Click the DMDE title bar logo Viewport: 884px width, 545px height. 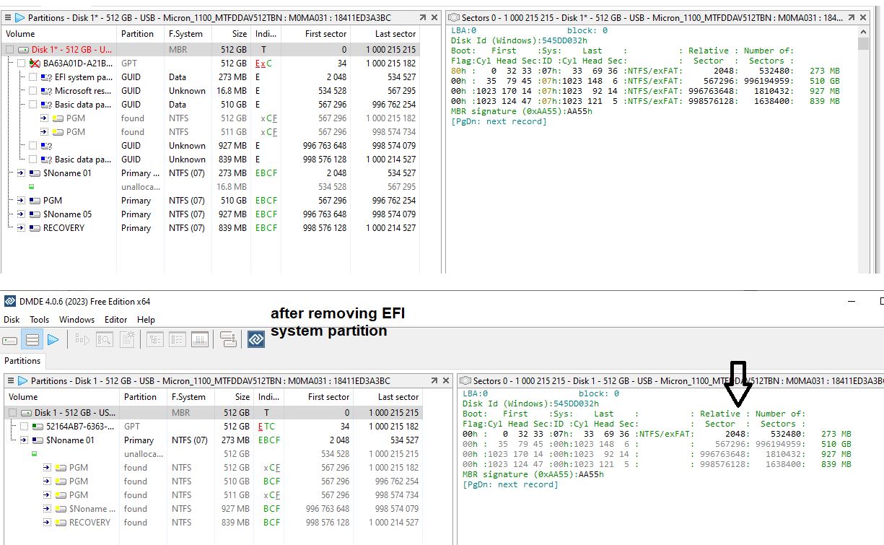(9, 301)
